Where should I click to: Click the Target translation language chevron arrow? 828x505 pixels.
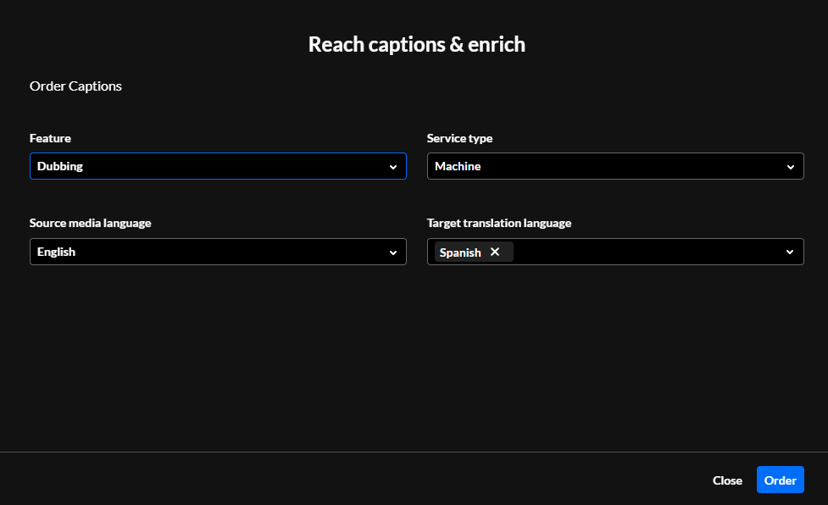[x=790, y=252]
